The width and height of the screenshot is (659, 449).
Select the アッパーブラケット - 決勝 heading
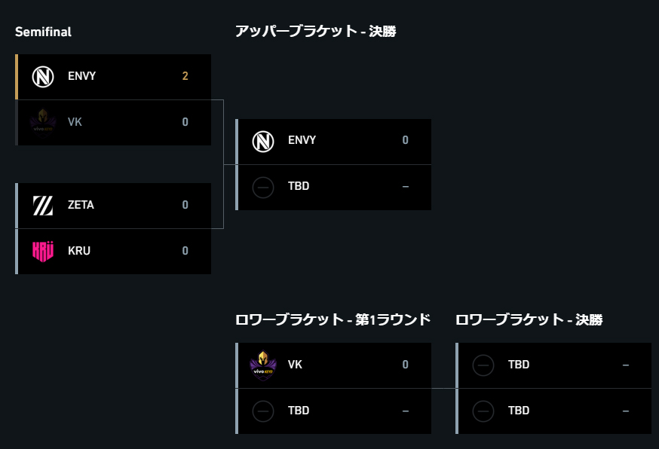point(316,31)
